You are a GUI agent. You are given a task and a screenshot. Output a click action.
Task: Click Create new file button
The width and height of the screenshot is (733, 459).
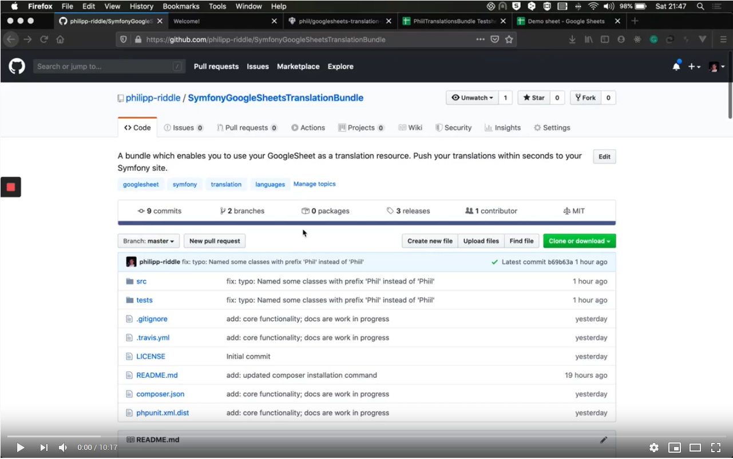[430, 241]
